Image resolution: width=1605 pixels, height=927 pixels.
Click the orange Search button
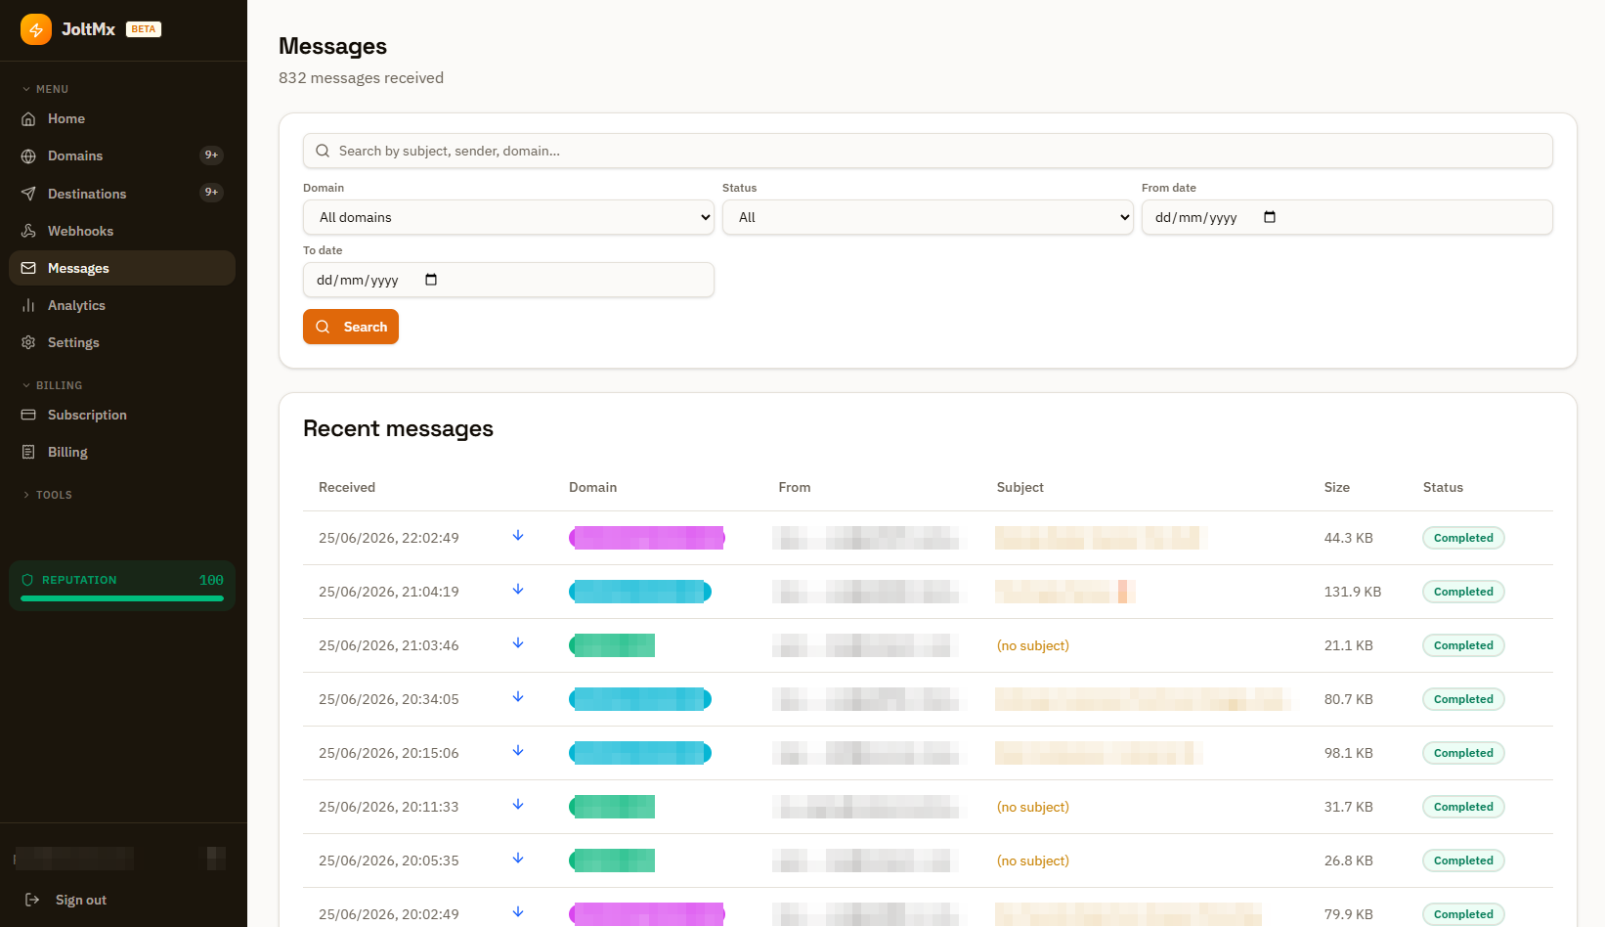(351, 327)
